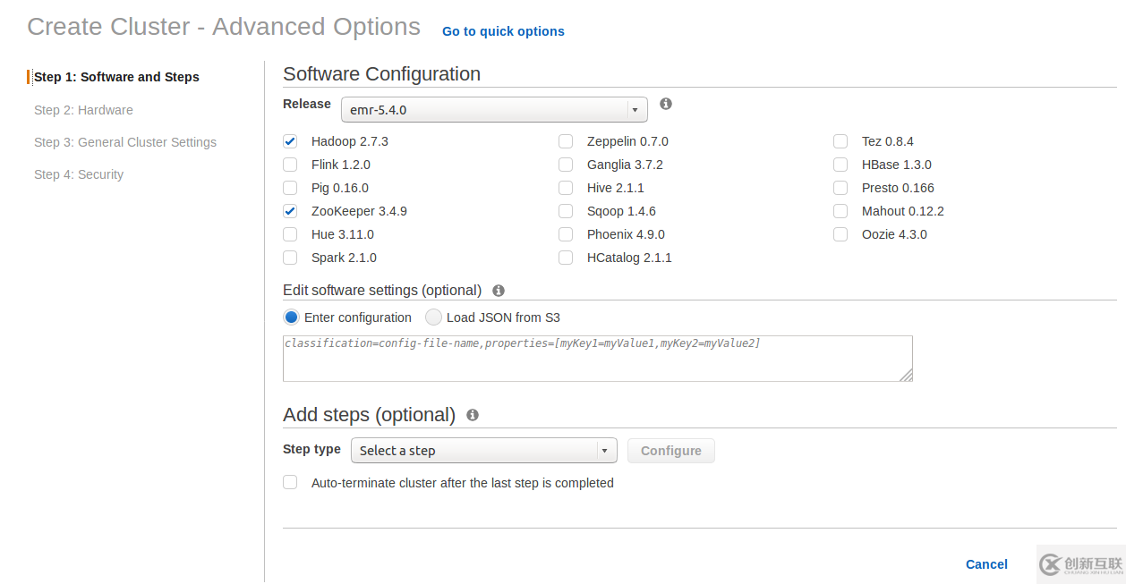Click info icon next to Edit software settings
Viewport: 1126px width, 584px height.
pos(499,291)
